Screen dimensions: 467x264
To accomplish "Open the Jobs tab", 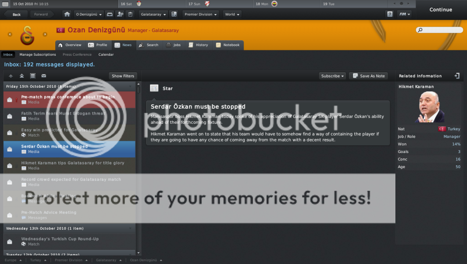I will (173, 45).
